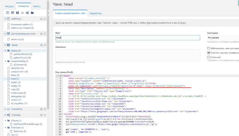239x136 pixels.
Task: Click the Redirector folder icon in Плагины
Action: click(x=9, y=128)
